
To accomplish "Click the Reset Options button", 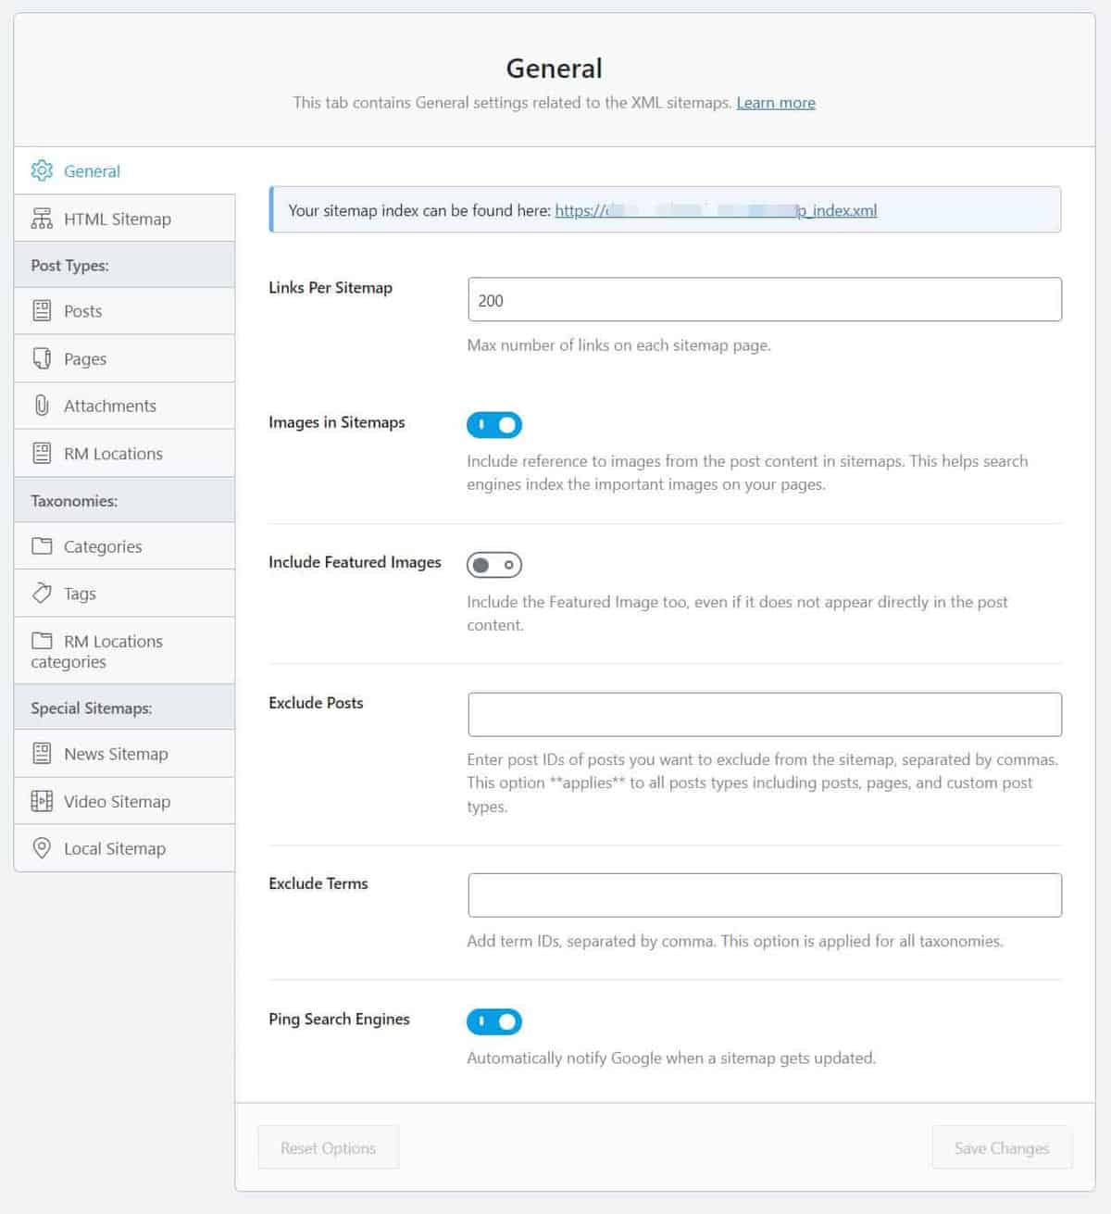I will click(328, 1147).
